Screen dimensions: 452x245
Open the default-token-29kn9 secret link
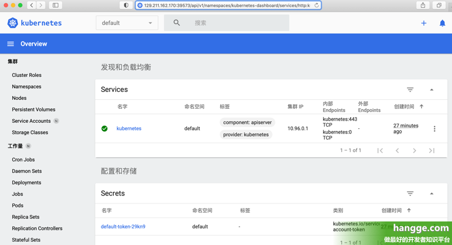point(123,226)
